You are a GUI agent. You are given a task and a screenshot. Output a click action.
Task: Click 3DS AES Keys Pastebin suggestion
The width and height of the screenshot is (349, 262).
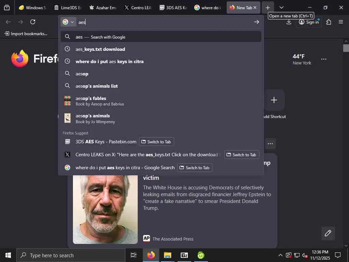tap(106, 142)
